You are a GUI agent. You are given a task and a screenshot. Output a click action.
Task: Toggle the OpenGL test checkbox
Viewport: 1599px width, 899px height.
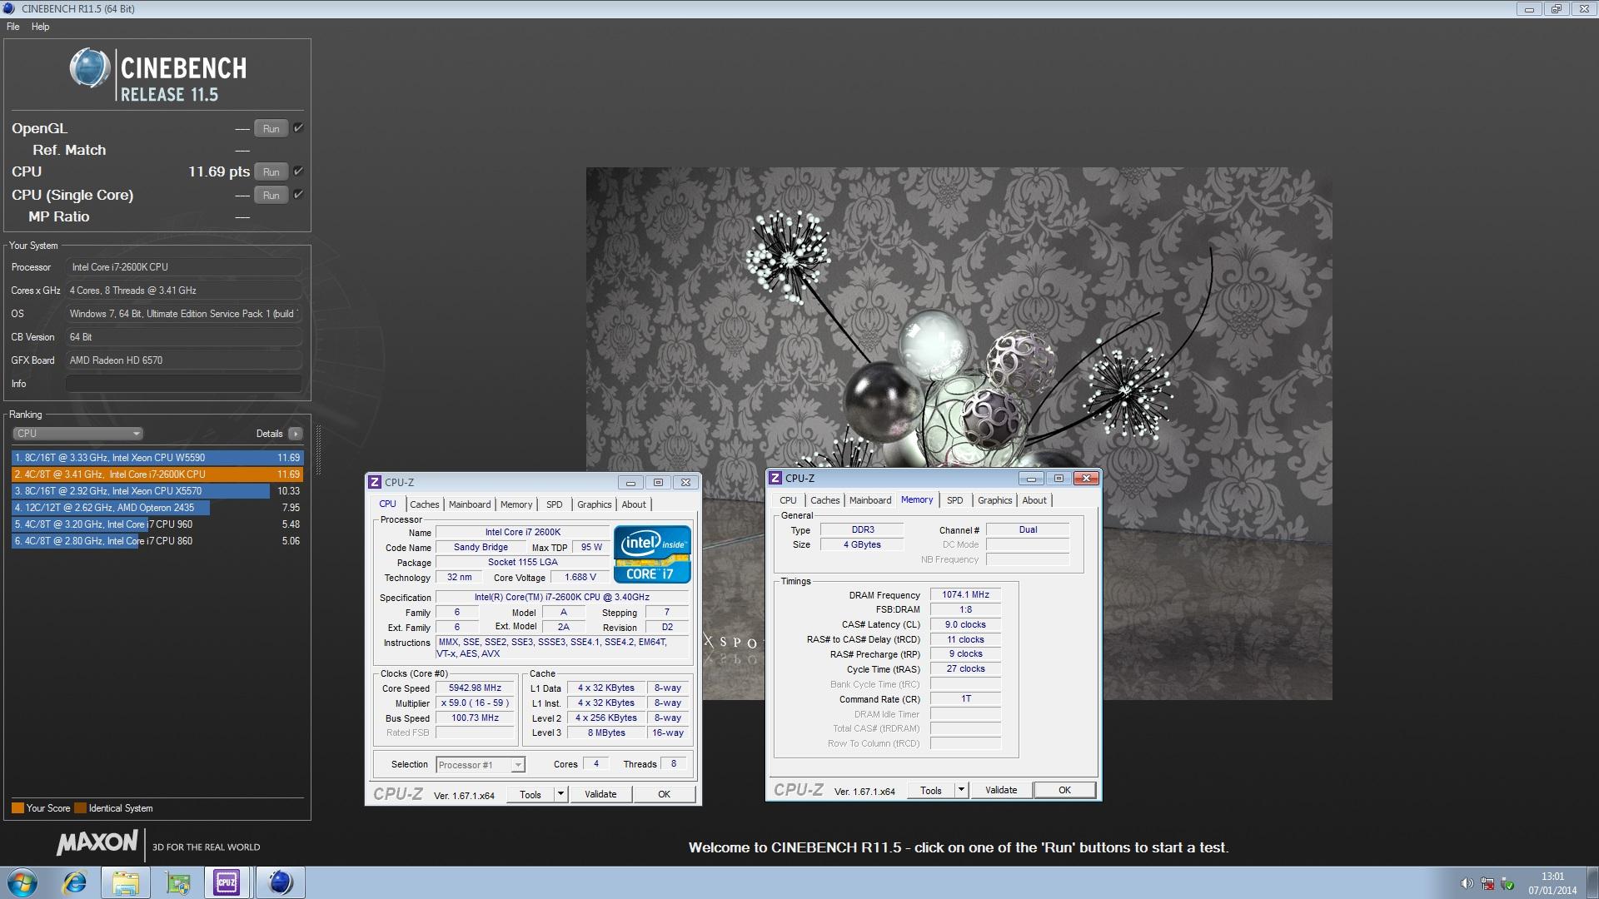click(298, 128)
